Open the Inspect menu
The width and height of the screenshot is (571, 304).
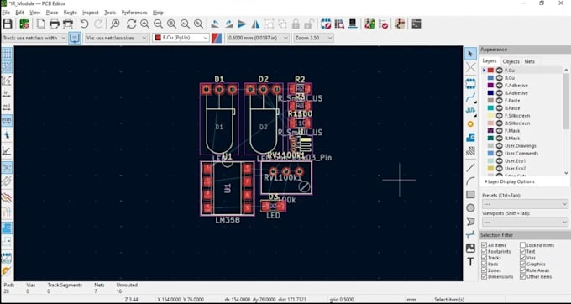91,13
